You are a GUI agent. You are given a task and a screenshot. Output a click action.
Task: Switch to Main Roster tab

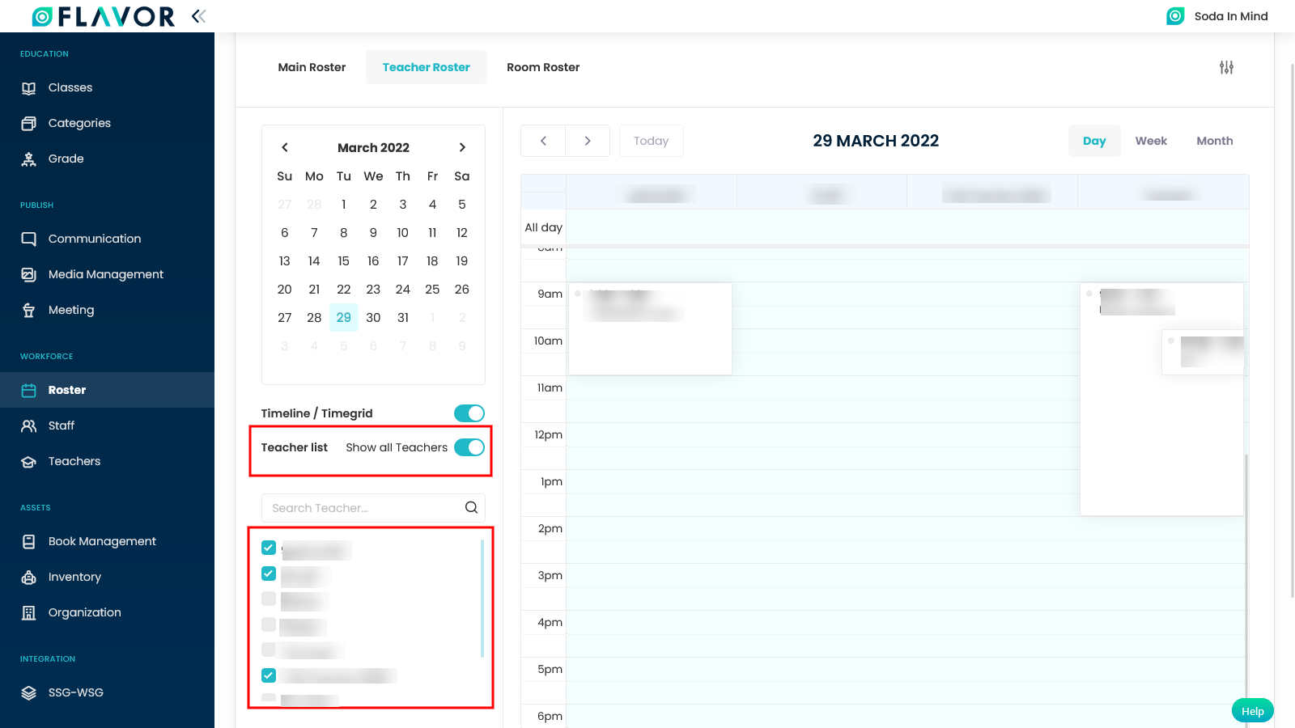[312, 67]
